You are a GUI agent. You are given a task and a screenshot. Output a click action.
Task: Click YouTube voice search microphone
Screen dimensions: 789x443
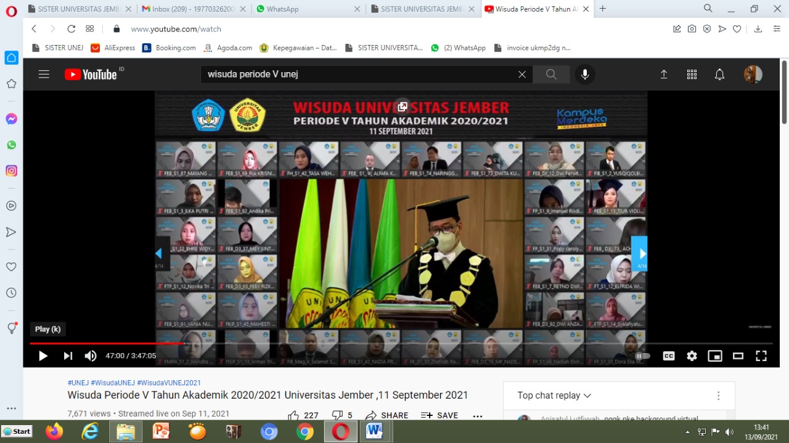pyautogui.click(x=585, y=75)
